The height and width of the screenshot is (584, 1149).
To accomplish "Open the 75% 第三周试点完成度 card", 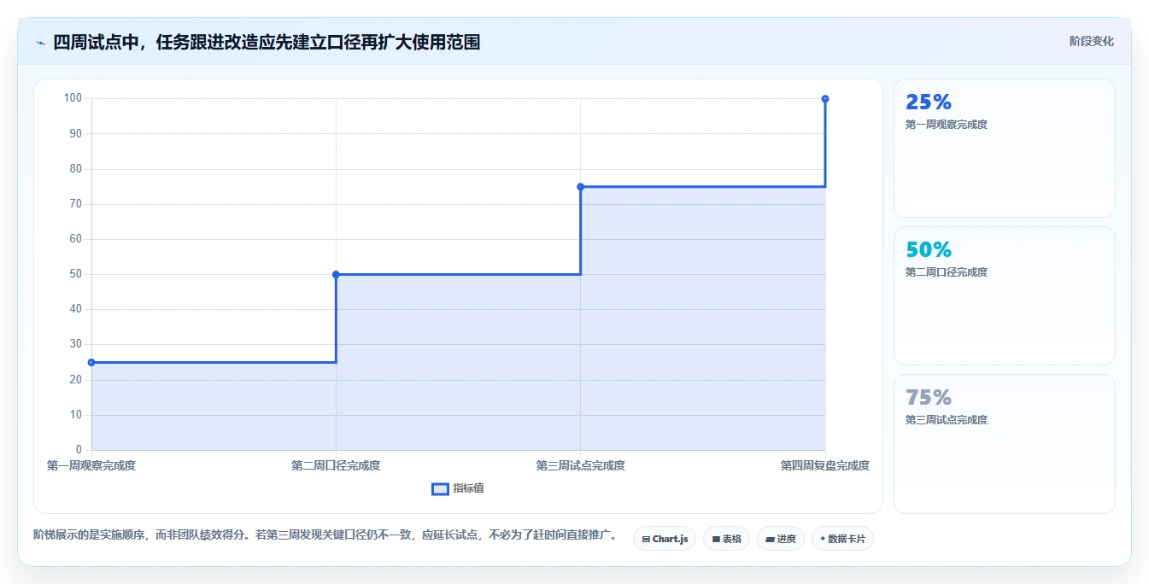I will 1005,444.
